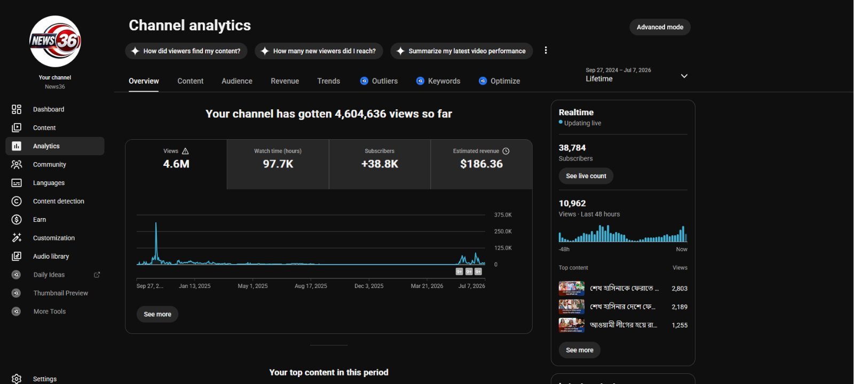Open the date range selector showing Lifetime
This screenshot has width=854, height=384.
[637, 75]
